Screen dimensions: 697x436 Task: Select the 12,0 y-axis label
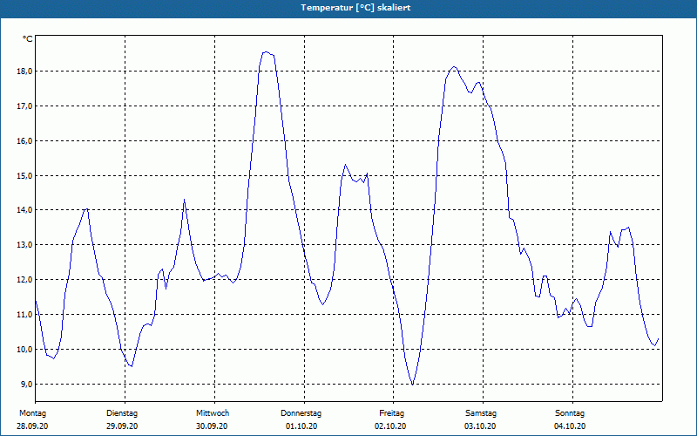click(24, 280)
